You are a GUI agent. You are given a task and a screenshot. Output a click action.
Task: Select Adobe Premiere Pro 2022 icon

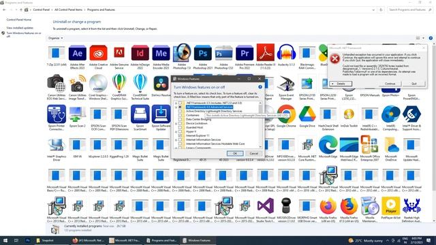(x=245, y=53)
